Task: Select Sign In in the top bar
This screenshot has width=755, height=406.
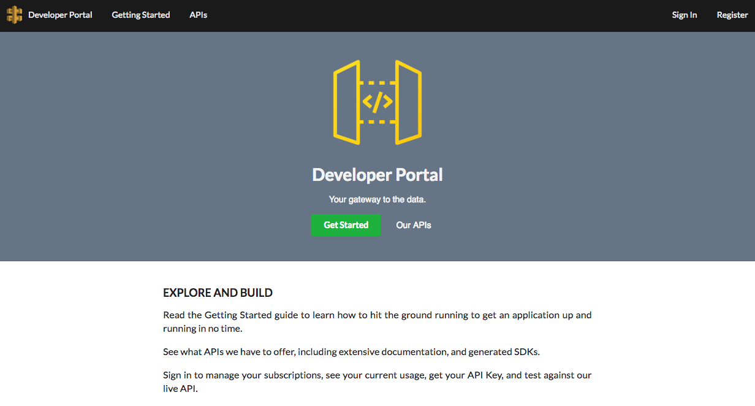Action: click(684, 15)
